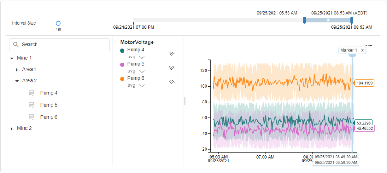Click the search magnifier icon
The height and width of the screenshot is (173, 387).
(16, 44)
